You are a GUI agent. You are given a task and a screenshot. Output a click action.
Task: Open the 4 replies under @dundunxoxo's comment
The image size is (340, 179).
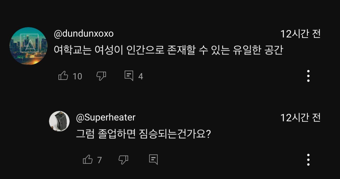point(130,76)
